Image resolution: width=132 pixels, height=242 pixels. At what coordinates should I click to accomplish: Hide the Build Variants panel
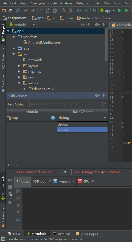pos(105,96)
